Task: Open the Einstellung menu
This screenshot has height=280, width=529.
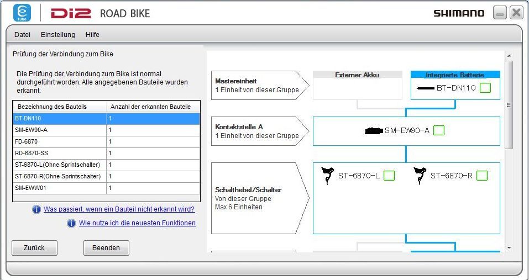Action: 58,35
